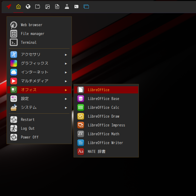Open Terminal from the menu
This screenshot has height=196, width=196.
coord(29,42)
